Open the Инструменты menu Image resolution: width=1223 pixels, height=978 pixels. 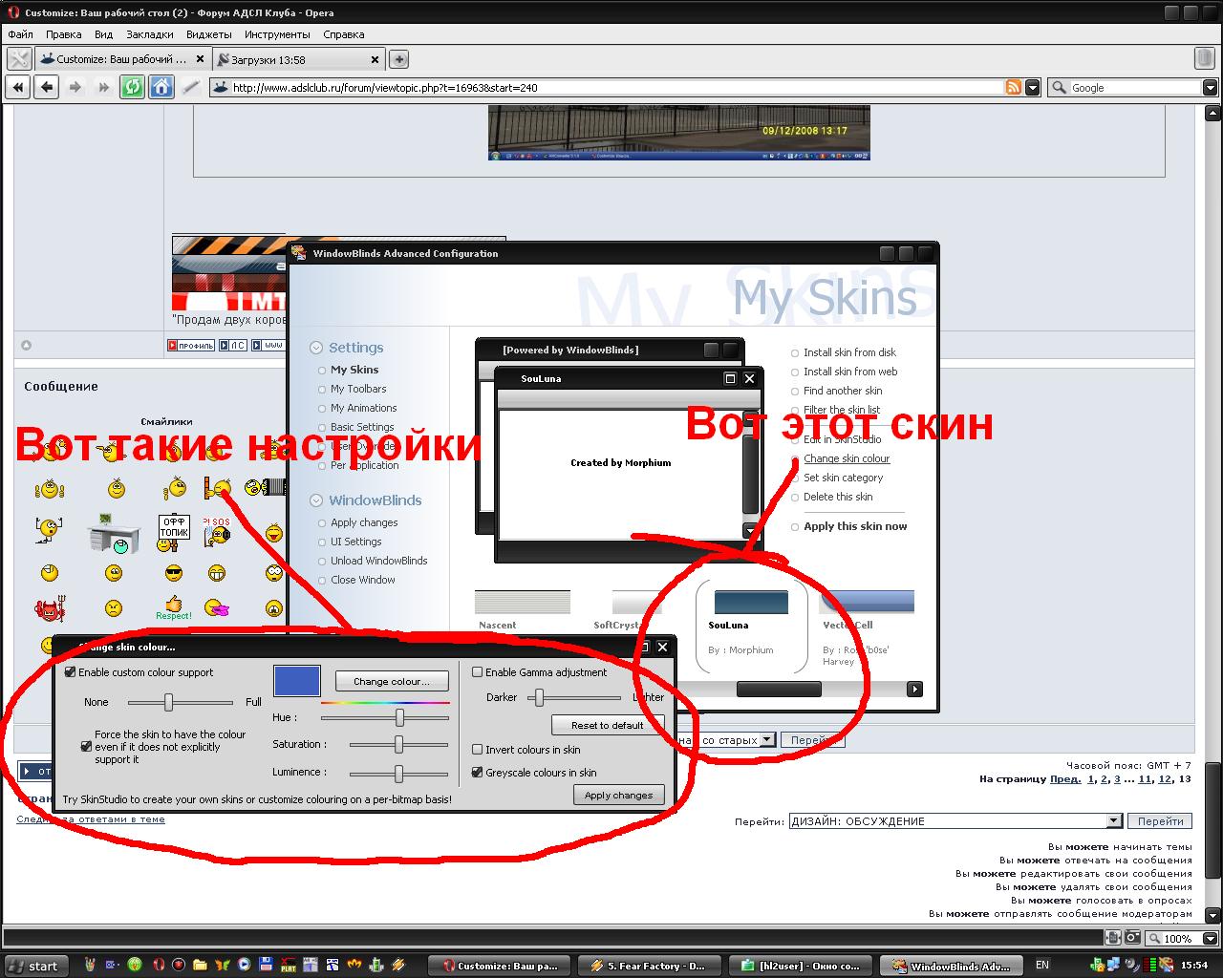pos(277,34)
